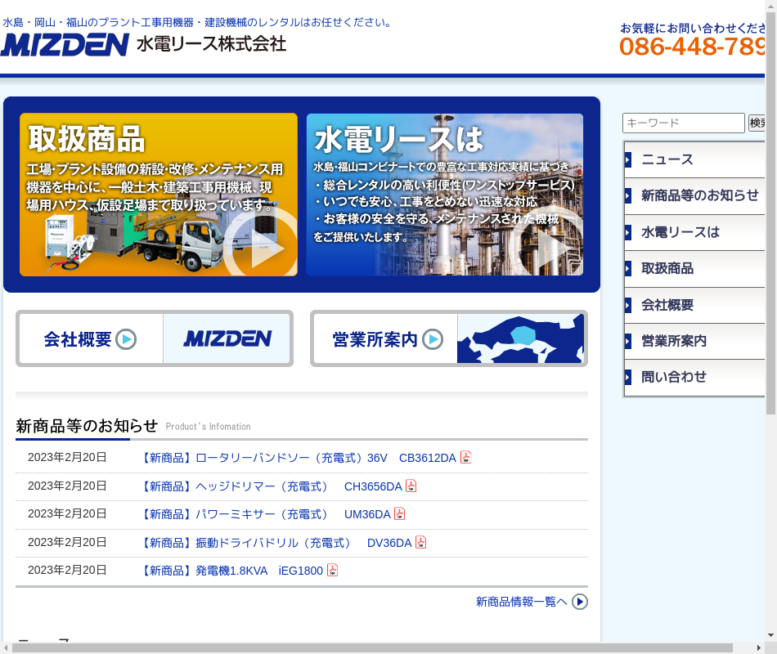Open PDF icon for ロータリーバンドソー CB3612DA
777x654 pixels.
466,458
